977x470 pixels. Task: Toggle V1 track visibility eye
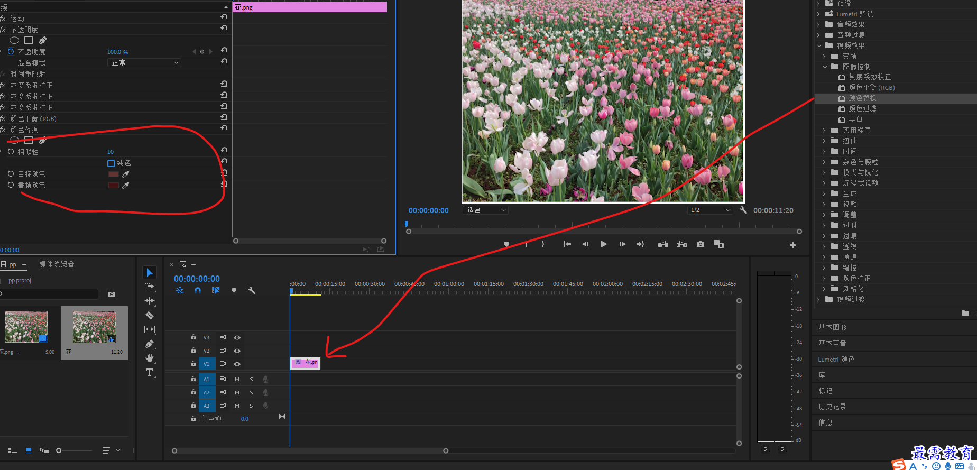(237, 364)
